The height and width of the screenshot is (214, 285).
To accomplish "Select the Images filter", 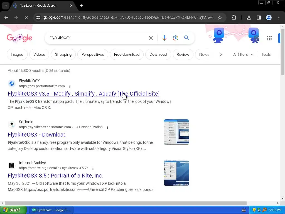I will [17, 54].
